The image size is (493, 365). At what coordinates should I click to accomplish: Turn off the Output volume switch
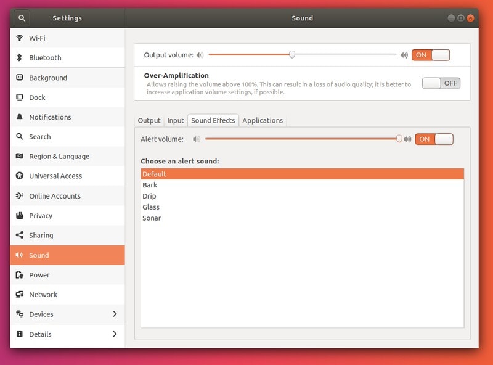[x=430, y=55]
